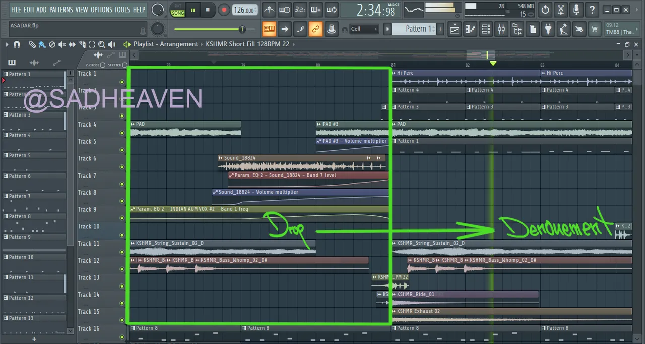
Task: Select the delete tool in playlist
Action: pyautogui.click(x=52, y=44)
